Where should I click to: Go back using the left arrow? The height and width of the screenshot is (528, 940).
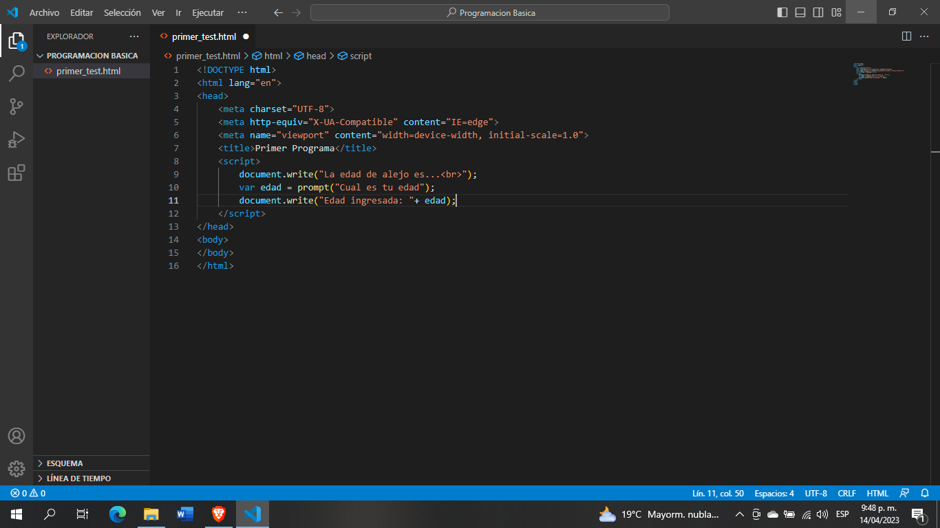pos(278,12)
